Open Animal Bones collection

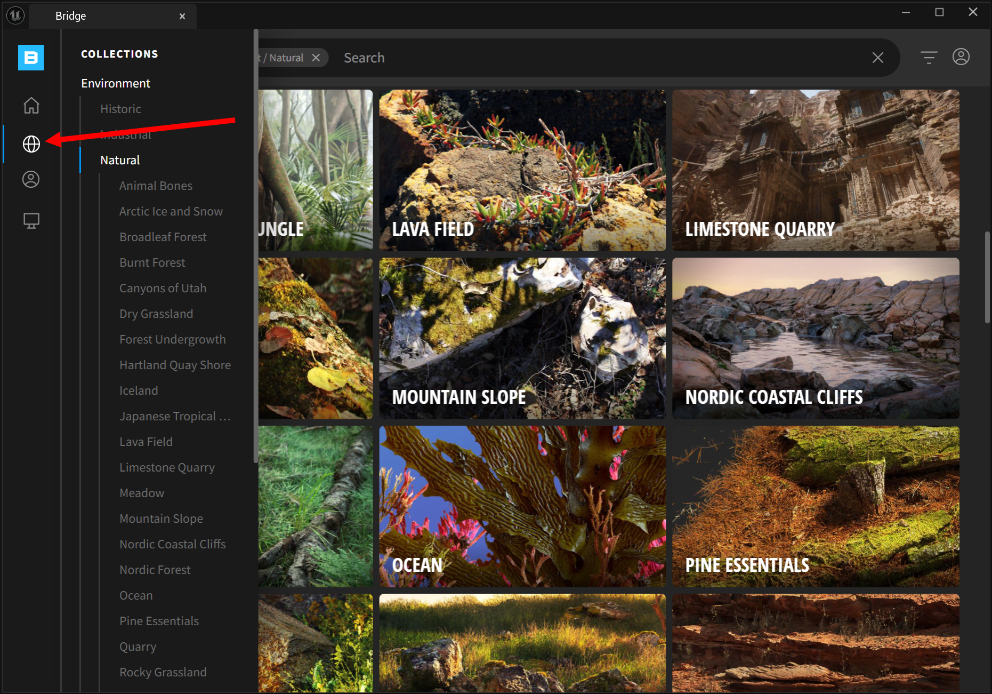coord(156,186)
